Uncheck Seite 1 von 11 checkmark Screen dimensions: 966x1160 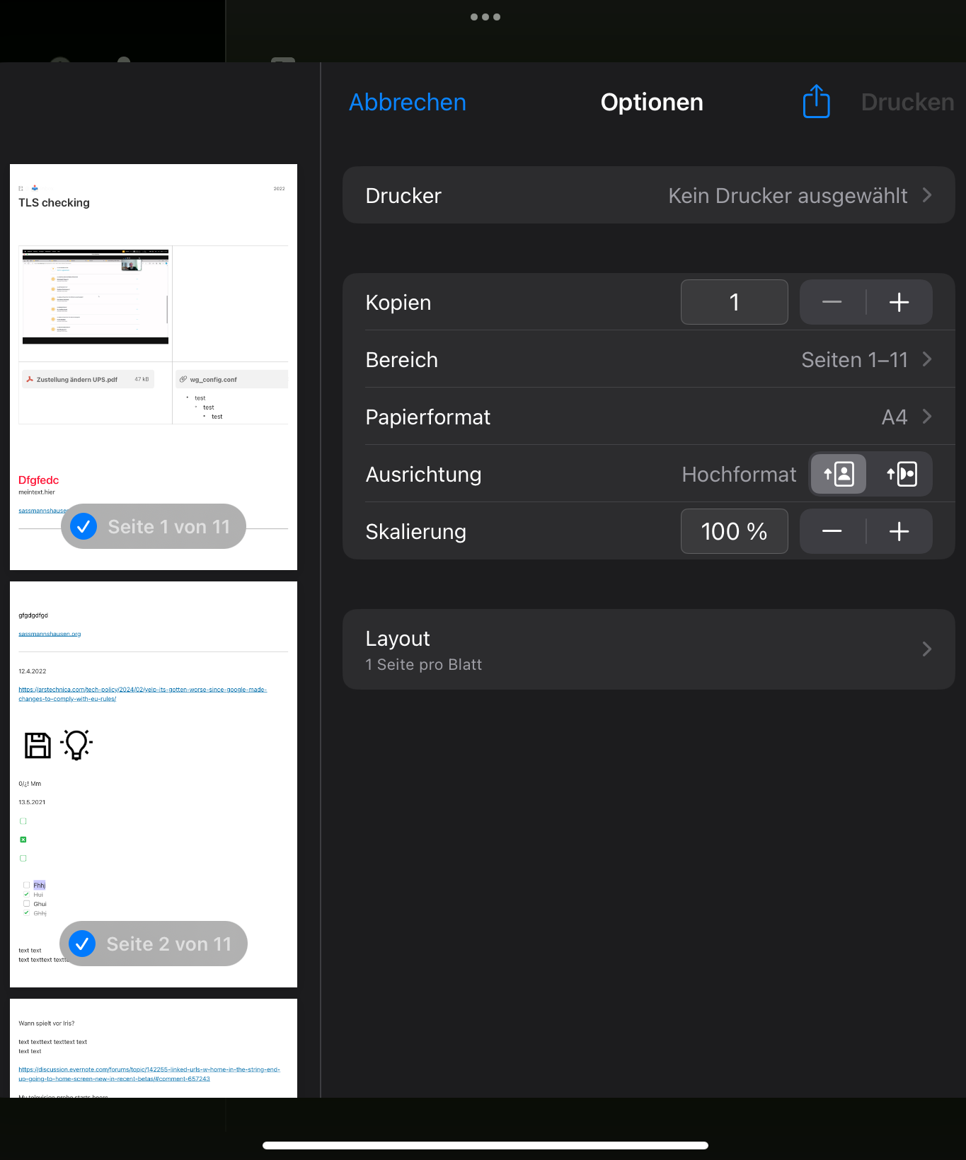84,526
